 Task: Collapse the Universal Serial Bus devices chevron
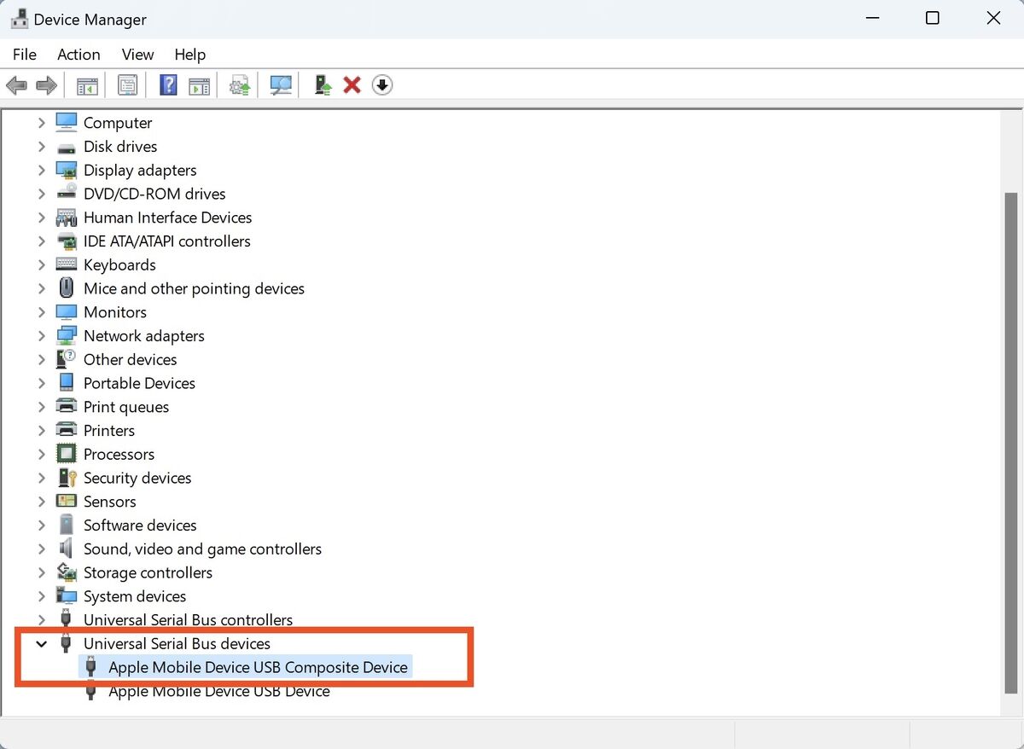41,644
